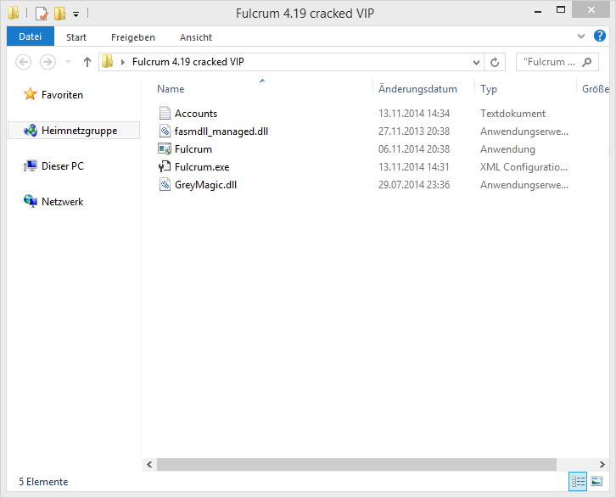Click the blue help question mark icon
The width and height of the screenshot is (616, 498).
(x=600, y=36)
